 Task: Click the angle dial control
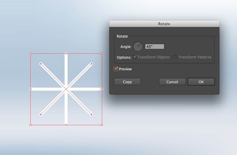click(x=138, y=46)
